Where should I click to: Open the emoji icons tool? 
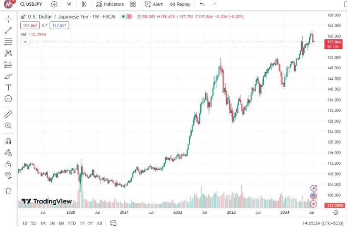[x=8, y=99]
